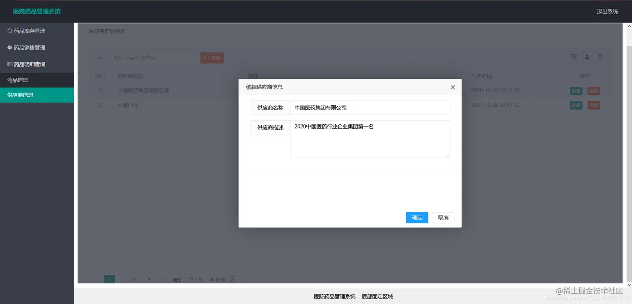Click page 1 in pagination

[x=110, y=279]
